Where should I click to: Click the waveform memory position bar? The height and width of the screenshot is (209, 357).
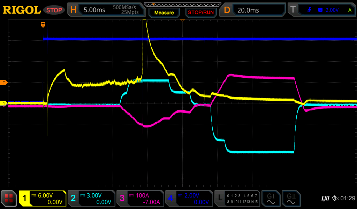point(182,5)
